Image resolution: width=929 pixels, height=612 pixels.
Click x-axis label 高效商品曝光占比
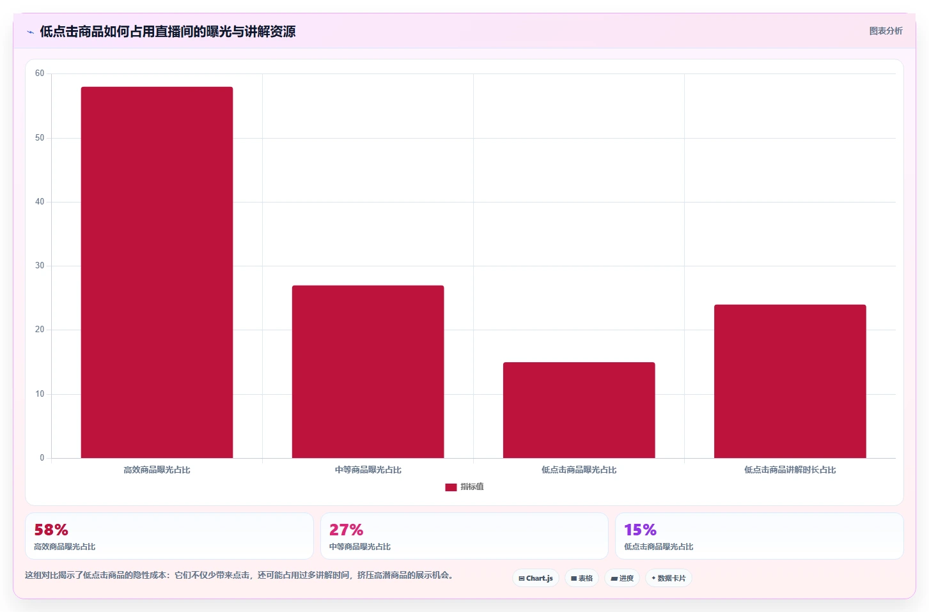[157, 470]
